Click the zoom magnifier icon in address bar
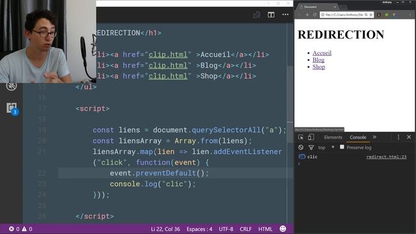 click(x=366, y=15)
